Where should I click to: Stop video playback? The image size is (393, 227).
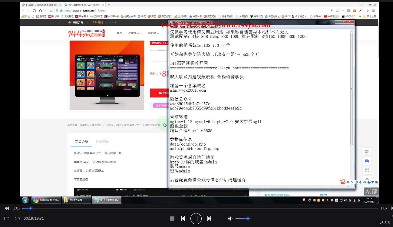(172, 219)
